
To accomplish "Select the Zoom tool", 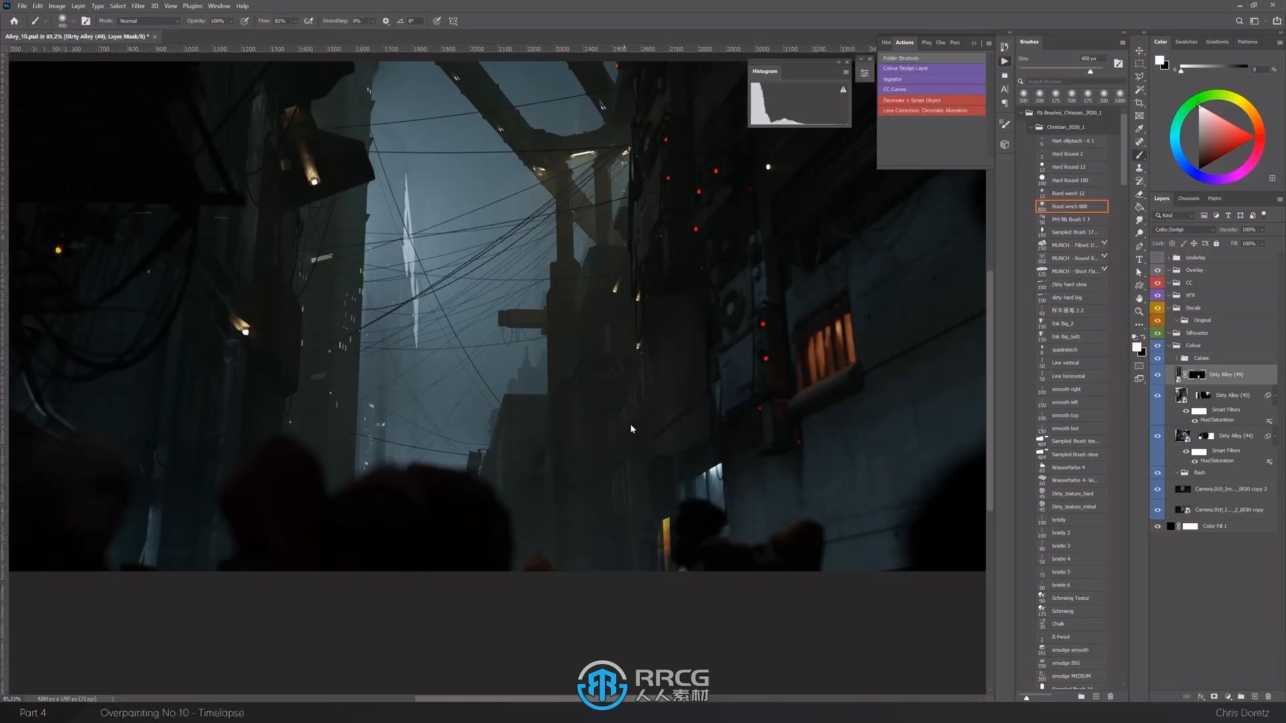I will [x=1139, y=312].
